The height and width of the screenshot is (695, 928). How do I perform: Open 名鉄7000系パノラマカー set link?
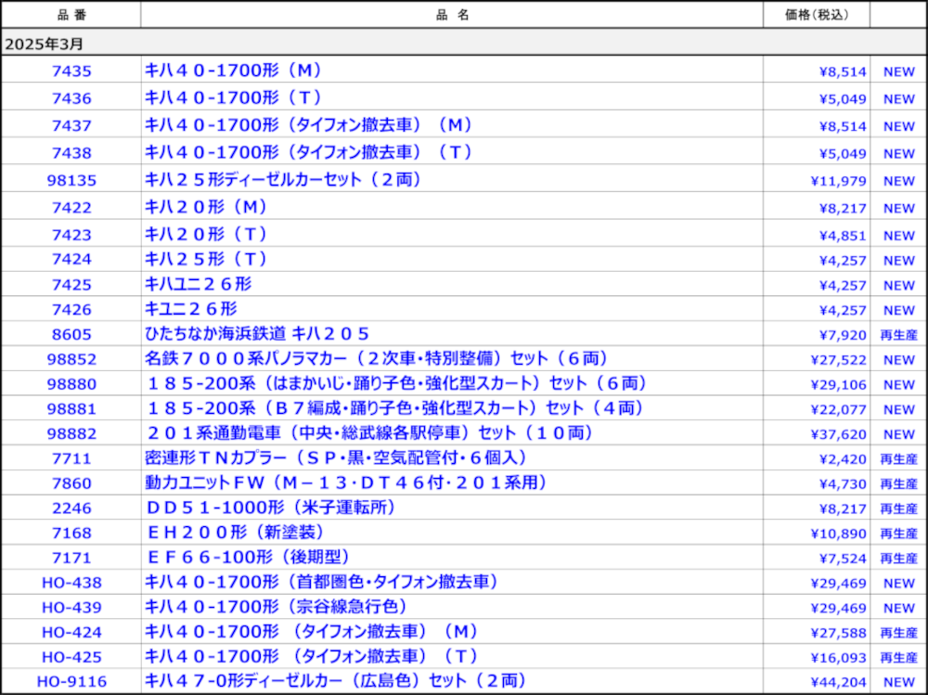[x=377, y=359]
